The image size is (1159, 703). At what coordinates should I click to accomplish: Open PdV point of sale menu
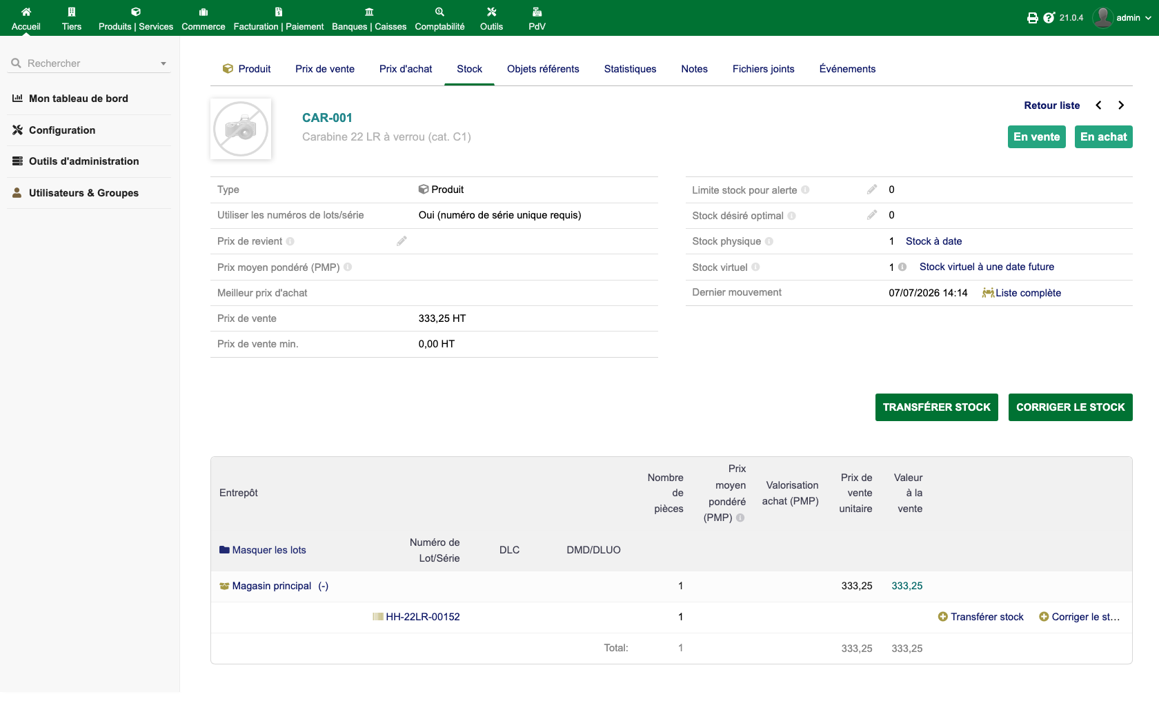(537, 19)
